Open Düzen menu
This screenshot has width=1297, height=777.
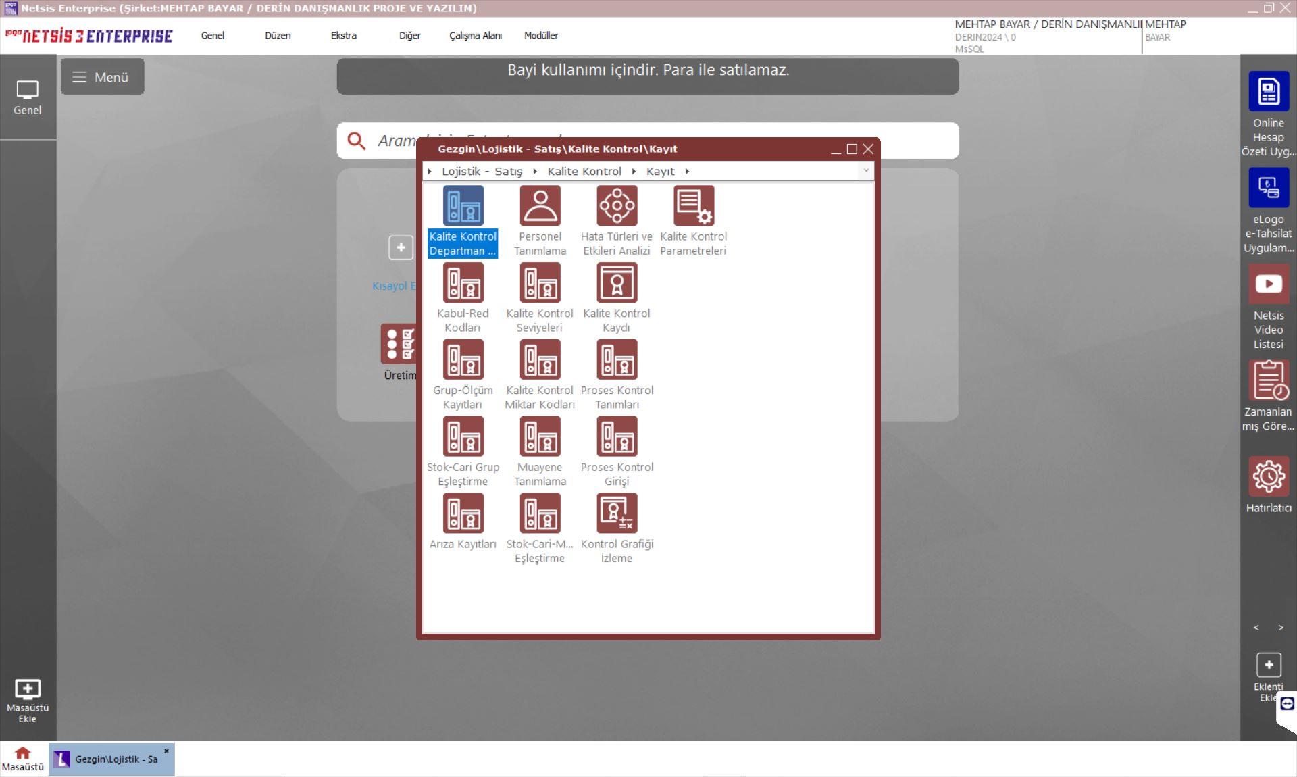[x=278, y=36]
